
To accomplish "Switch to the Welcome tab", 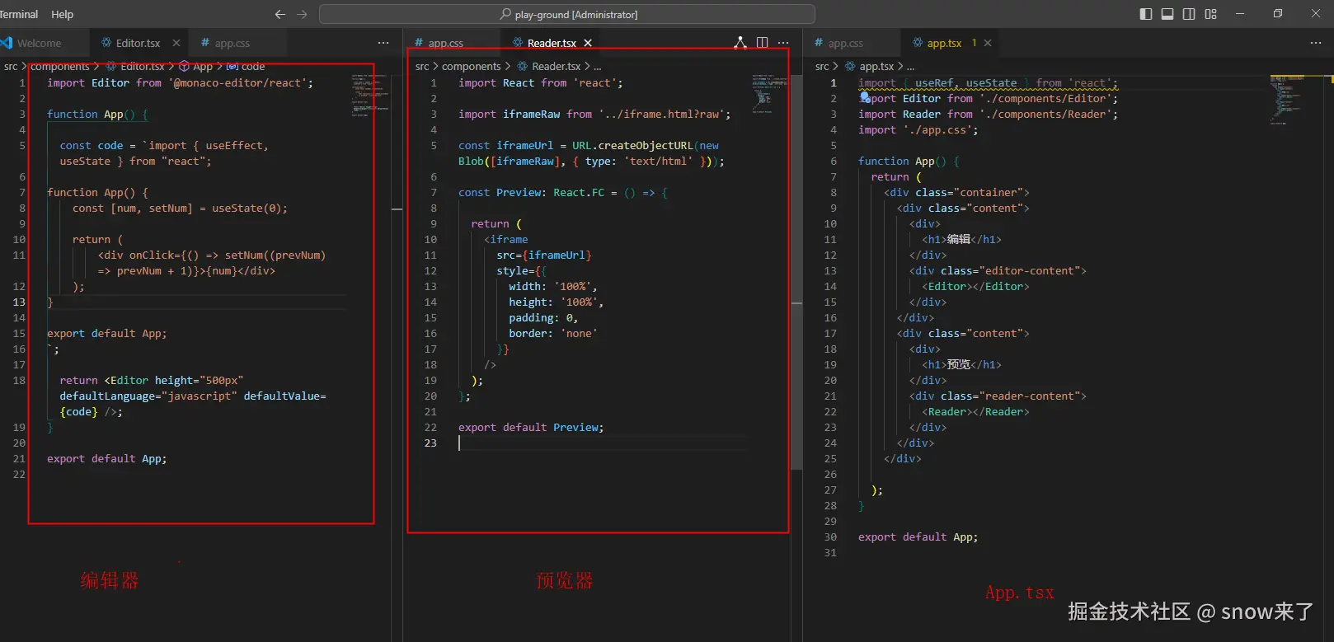I will pos(39,43).
